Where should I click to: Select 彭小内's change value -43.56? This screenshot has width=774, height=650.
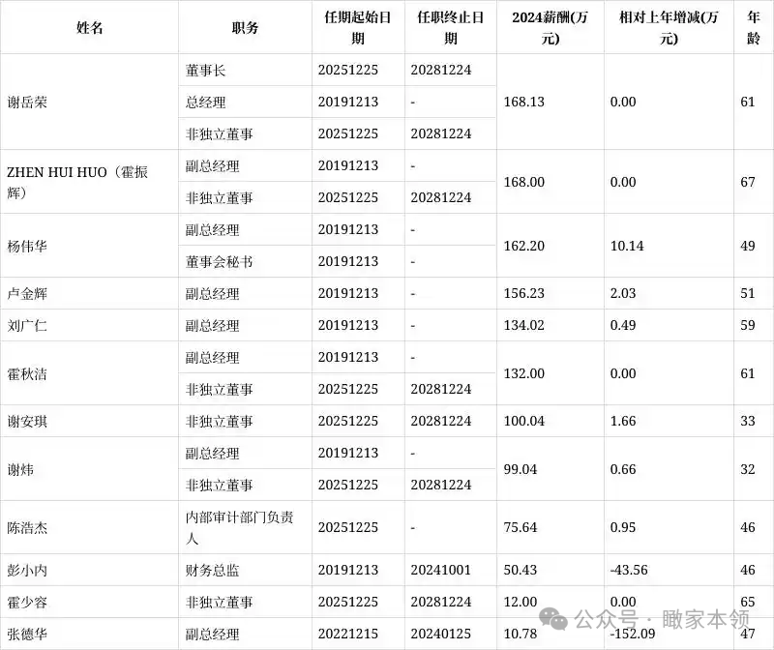(x=630, y=570)
